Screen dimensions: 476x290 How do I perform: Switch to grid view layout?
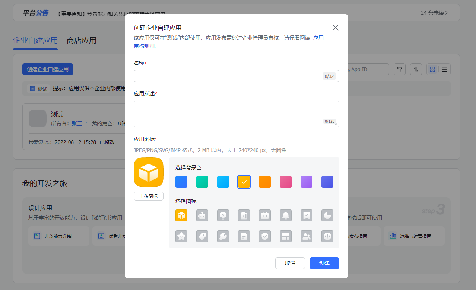click(x=432, y=69)
